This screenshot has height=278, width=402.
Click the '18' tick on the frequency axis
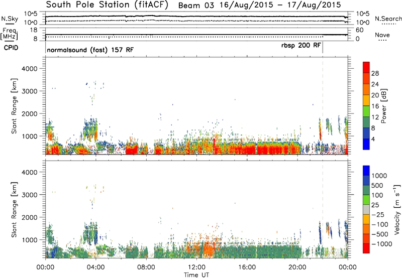point(34,30)
